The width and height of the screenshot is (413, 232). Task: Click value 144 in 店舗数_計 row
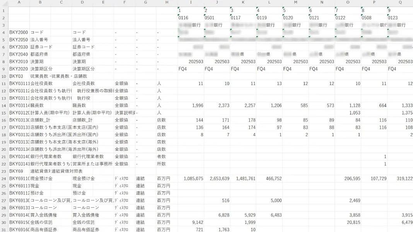click(x=200, y=120)
